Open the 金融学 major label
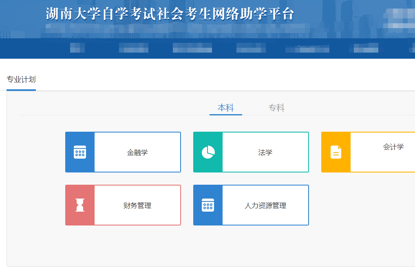The width and height of the screenshot is (415, 274). pyautogui.click(x=137, y=152)
